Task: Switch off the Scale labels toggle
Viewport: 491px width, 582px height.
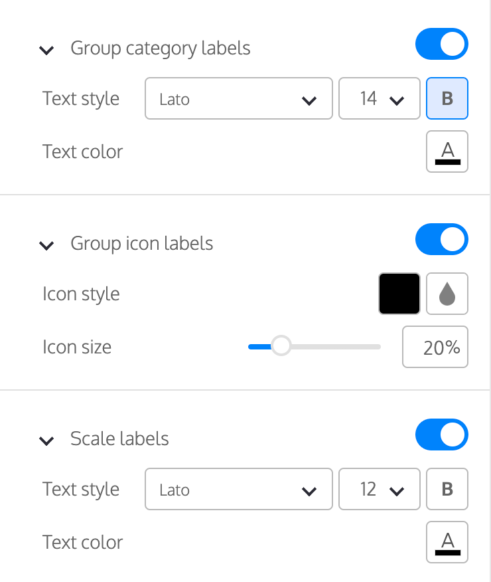Action: (x=442, y=435)
